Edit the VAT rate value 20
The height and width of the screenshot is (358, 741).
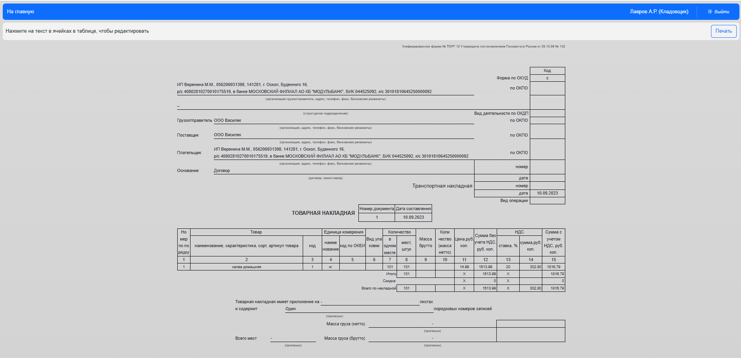coord(508,267)
